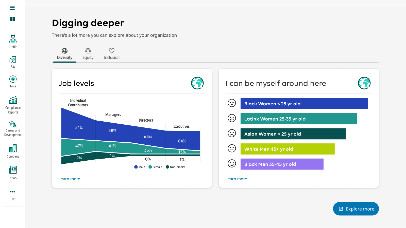Click Learn more under Job levels

pyautogui.click(x=69, y=179)
